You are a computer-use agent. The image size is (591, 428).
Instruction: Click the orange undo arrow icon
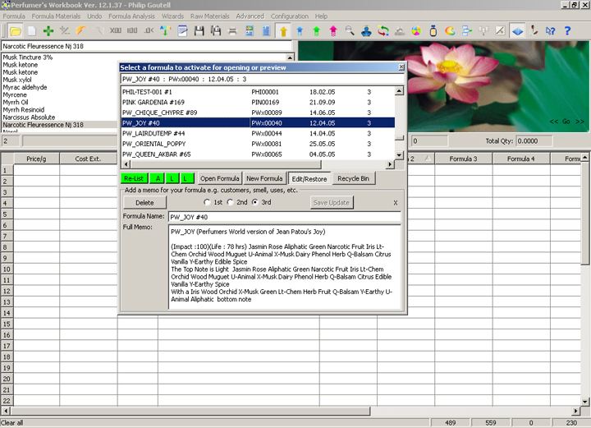[x=81, y=31]
